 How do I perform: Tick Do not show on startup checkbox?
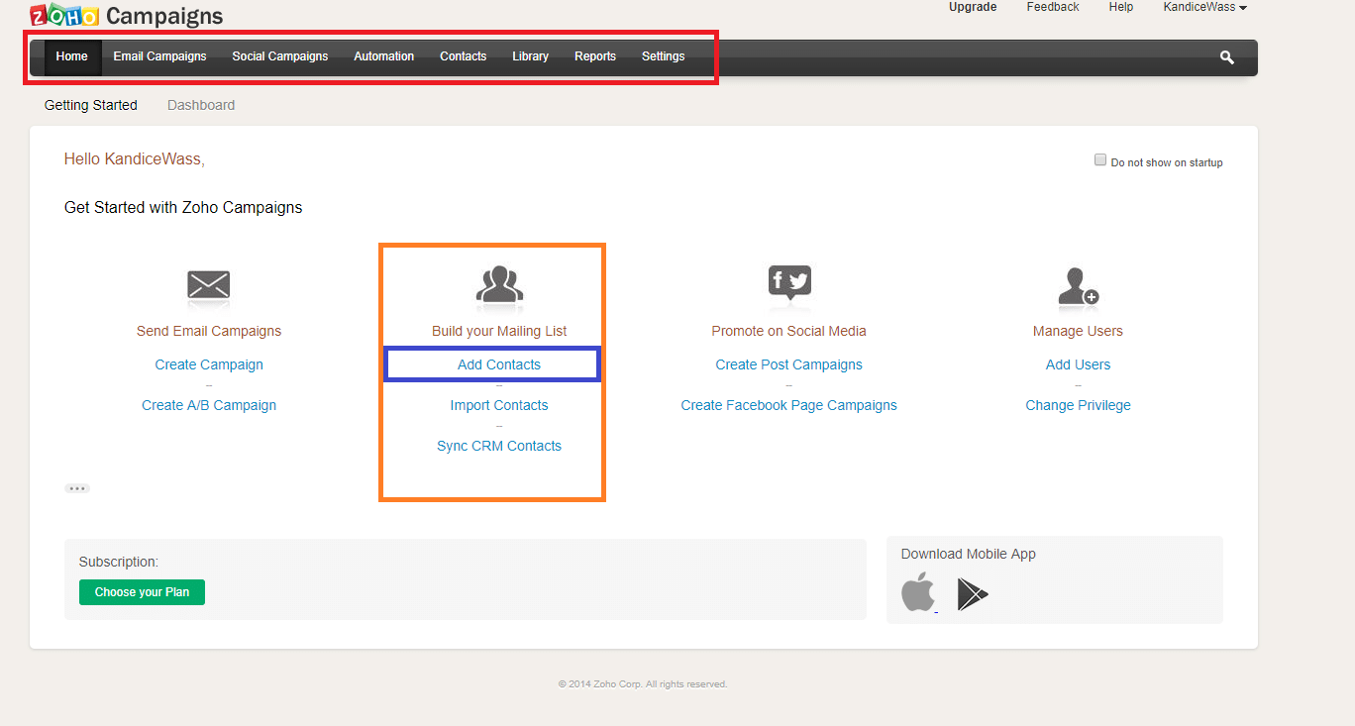[1100, 159]
